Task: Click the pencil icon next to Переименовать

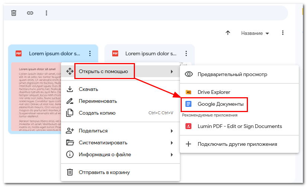Action: (x=70, y=101)
